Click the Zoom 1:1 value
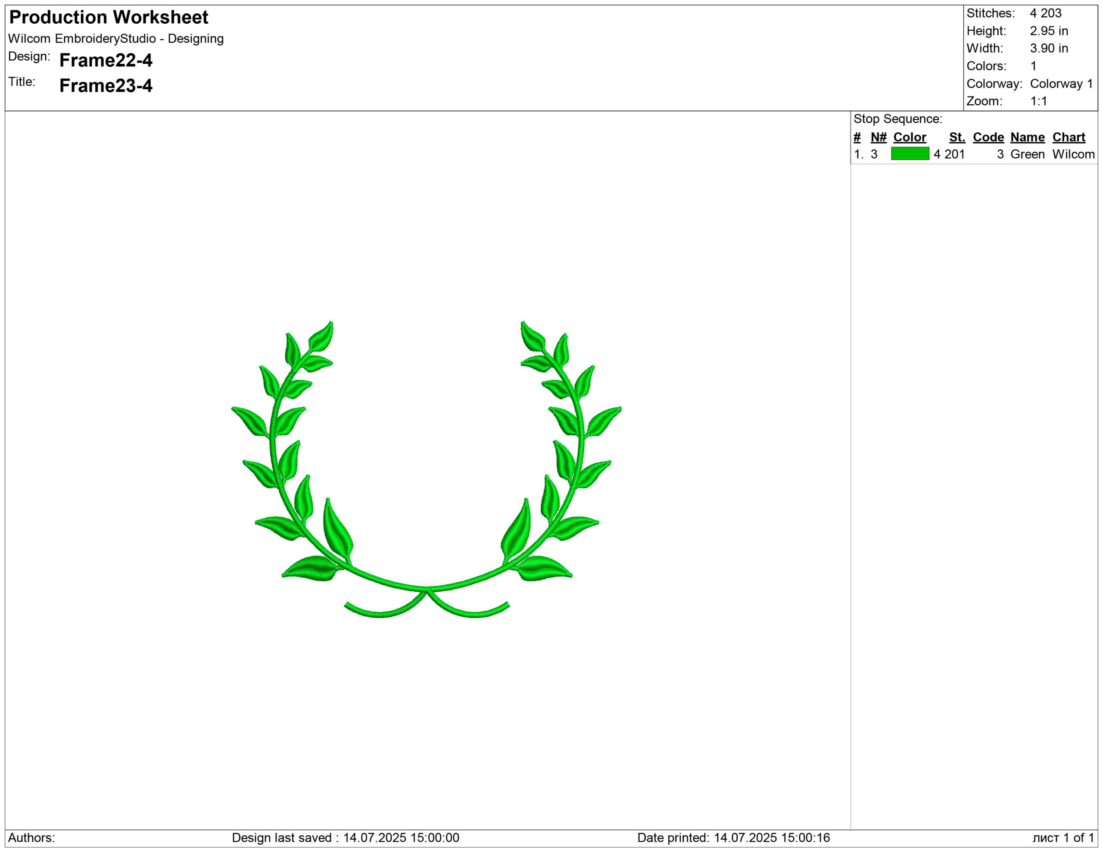Viewport: 1103px width, 849px height. [x=1038, y=101]
